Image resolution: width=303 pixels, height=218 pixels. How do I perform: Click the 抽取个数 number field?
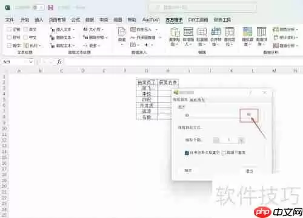[228, 140]
